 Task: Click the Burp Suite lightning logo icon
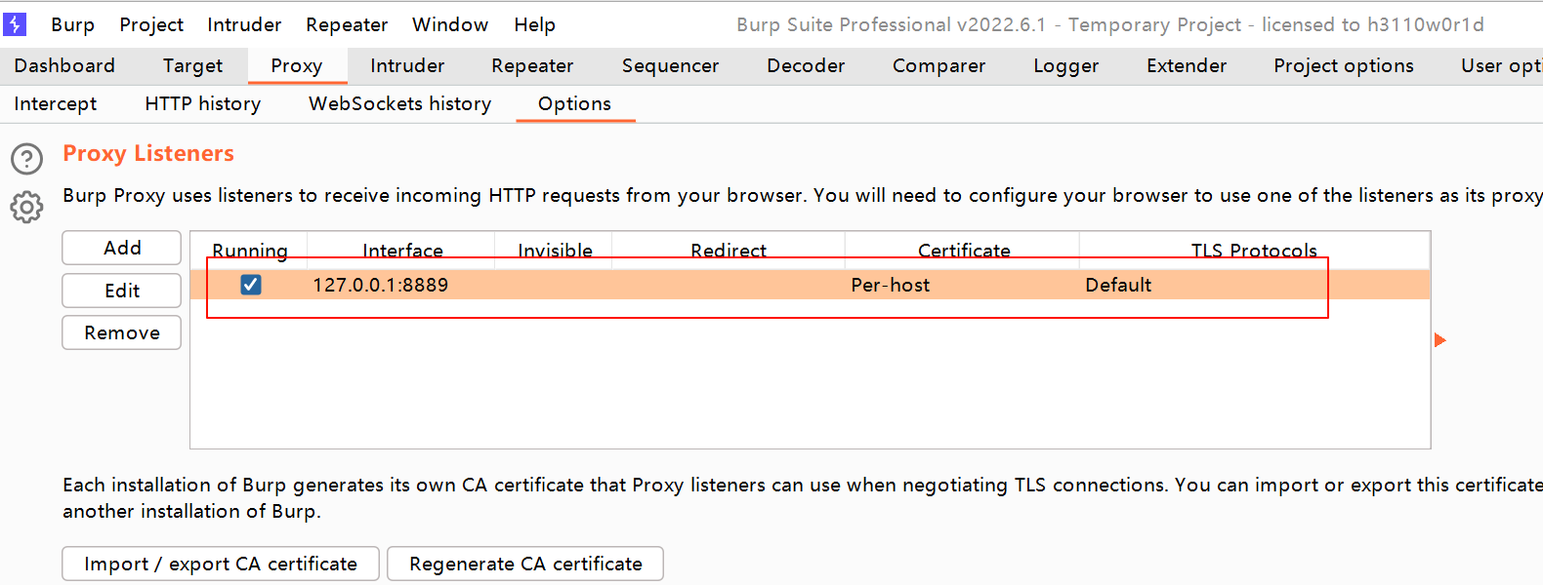(15, 23)
